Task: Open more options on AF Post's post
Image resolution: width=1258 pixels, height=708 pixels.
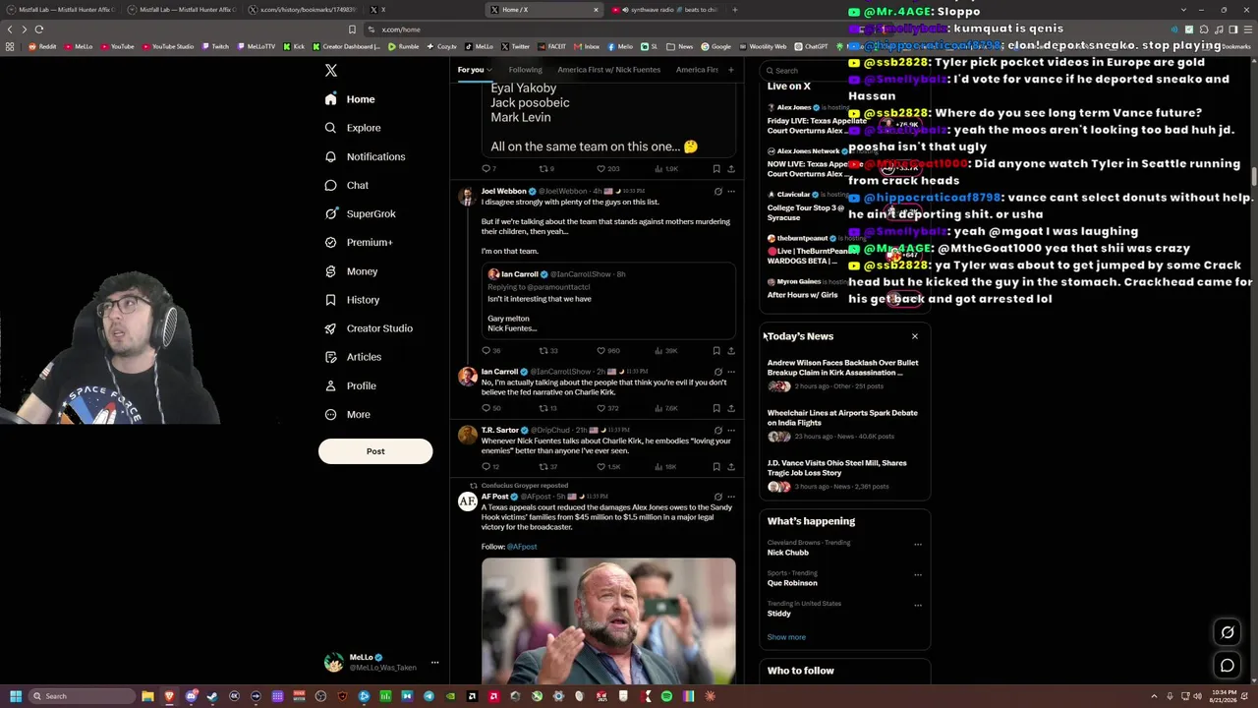Action: click(731, 497)
